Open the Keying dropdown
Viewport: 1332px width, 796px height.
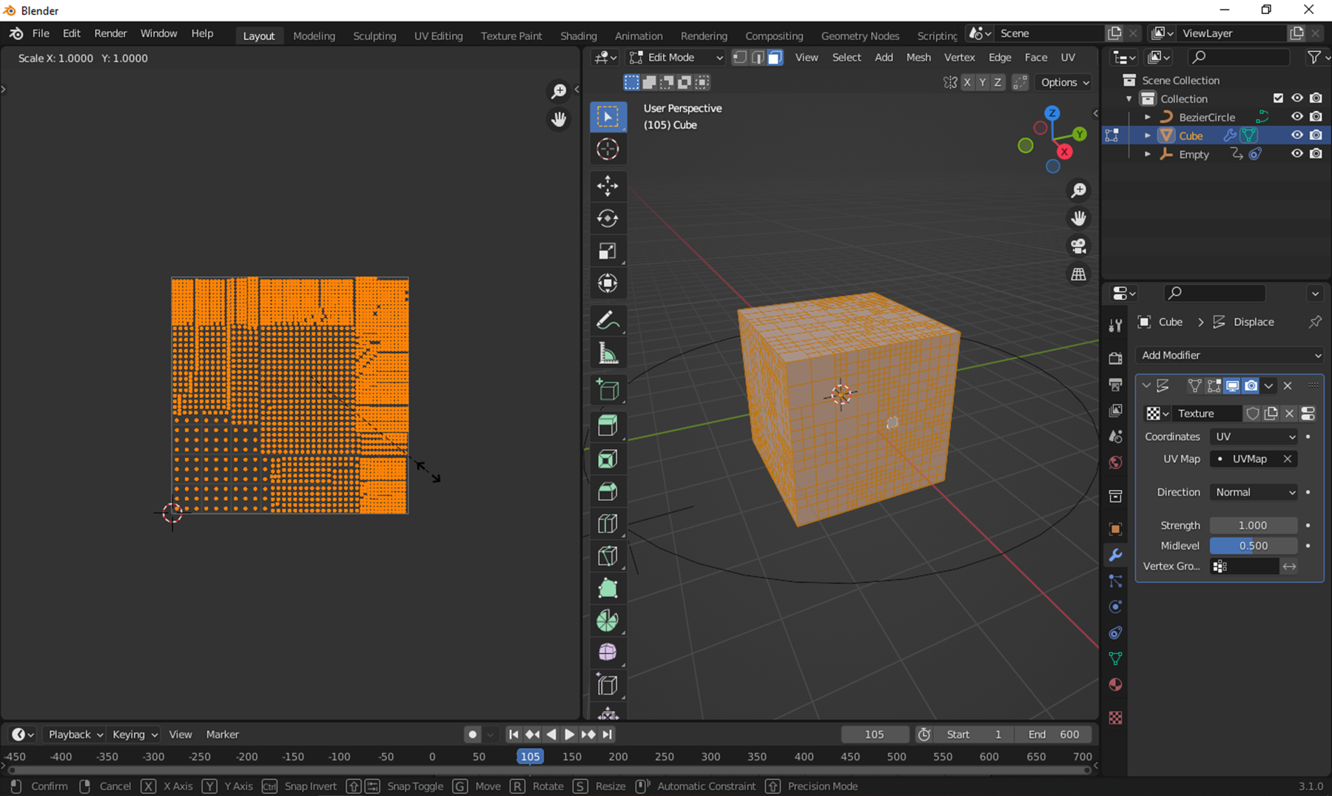tap(134, 735)
